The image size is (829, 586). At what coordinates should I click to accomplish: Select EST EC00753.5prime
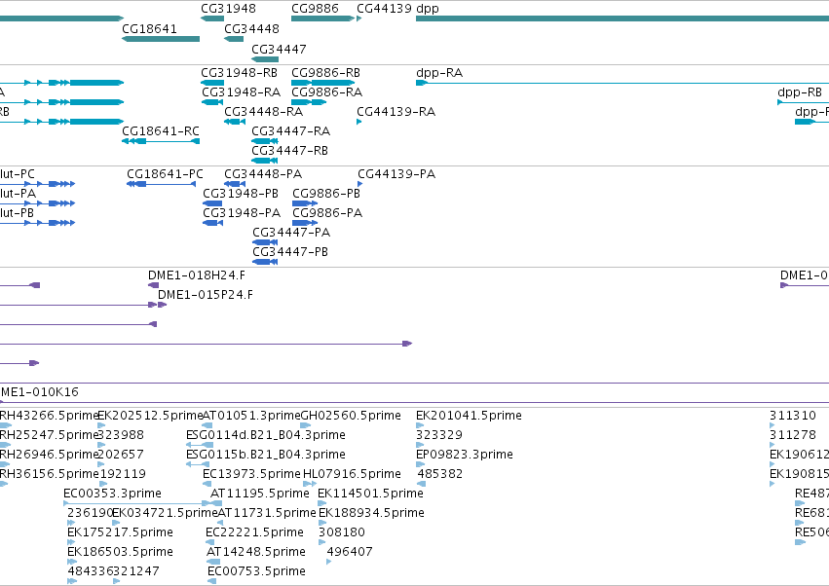coord(256,572)
